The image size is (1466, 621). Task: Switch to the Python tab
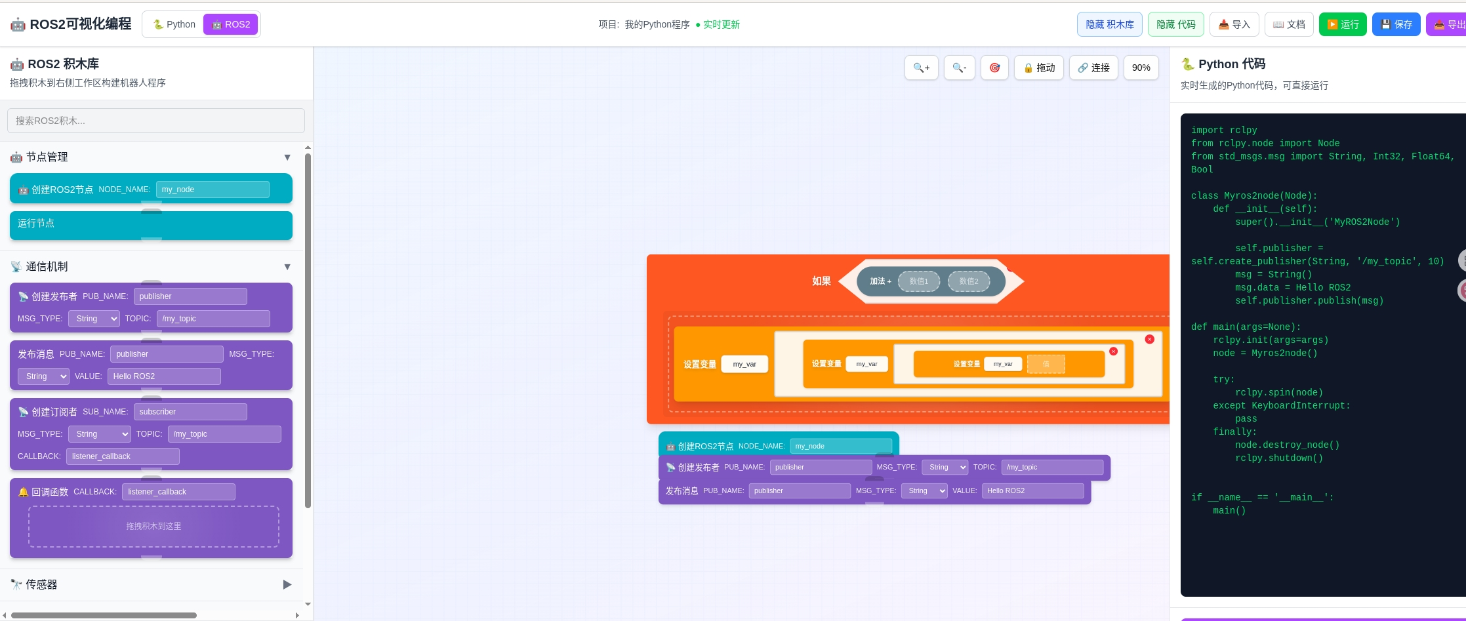[x=174, y=24]
